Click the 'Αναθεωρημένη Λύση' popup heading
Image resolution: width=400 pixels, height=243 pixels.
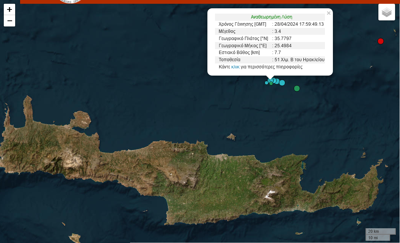[271, 17]
